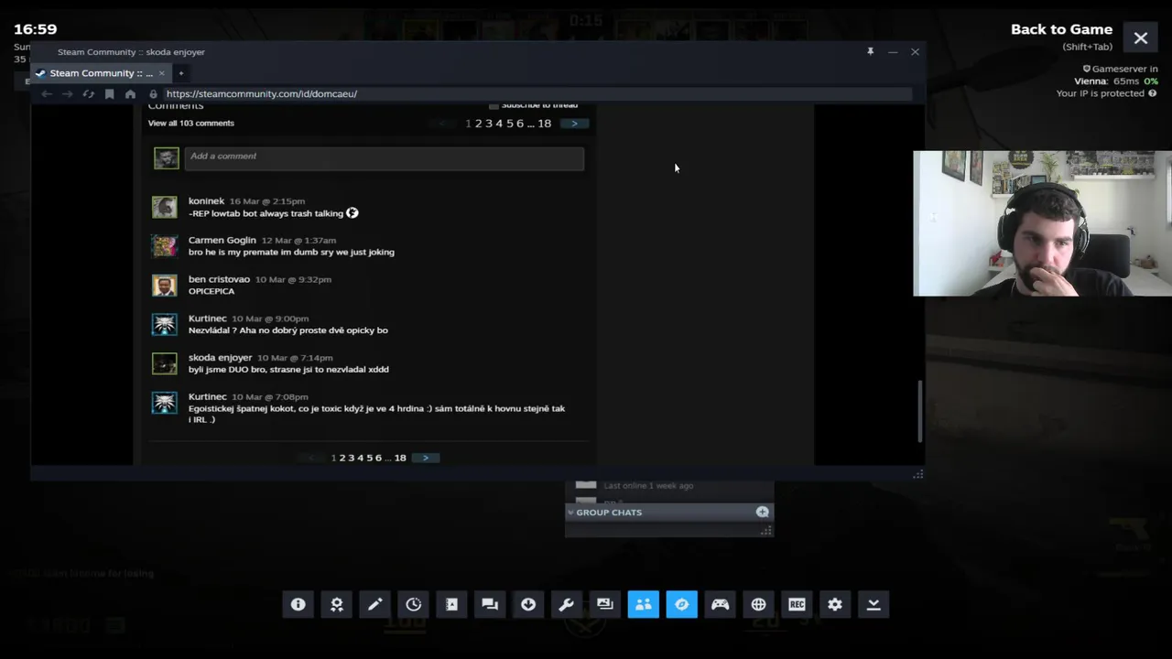Click the browser page vertical scrollbar thumb
This screenshot has height=659, width=1172.
pos(919,411)
